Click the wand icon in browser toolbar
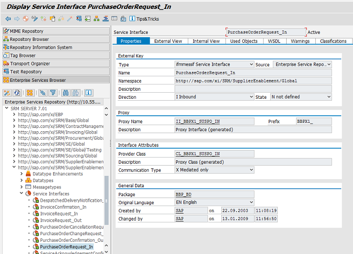This screenshot has height=254, width=353. (x=7, y=93)
